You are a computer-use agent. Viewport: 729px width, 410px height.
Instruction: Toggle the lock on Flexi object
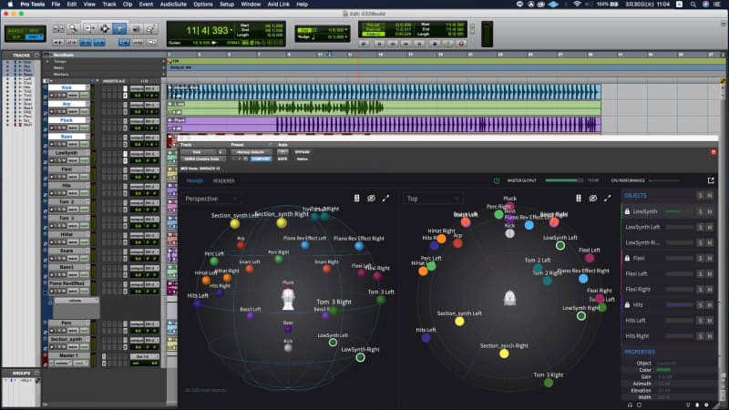click(627, 258)
